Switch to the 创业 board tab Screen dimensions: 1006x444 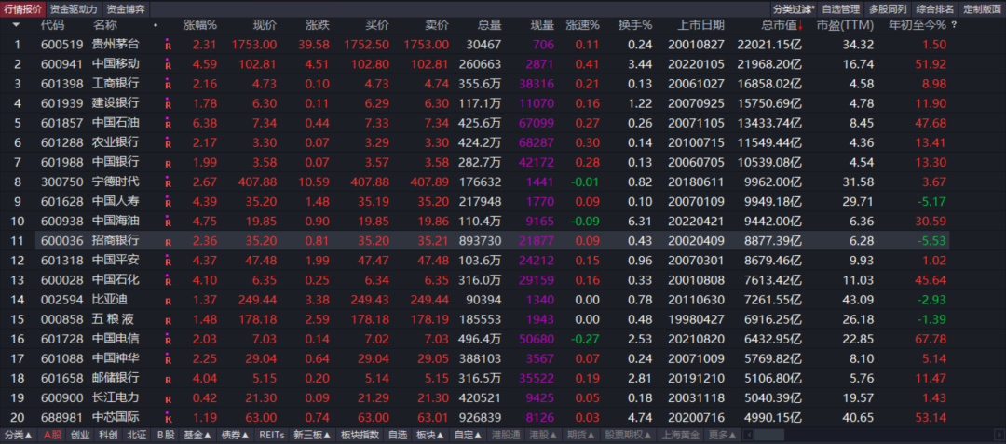pos(81,435)
